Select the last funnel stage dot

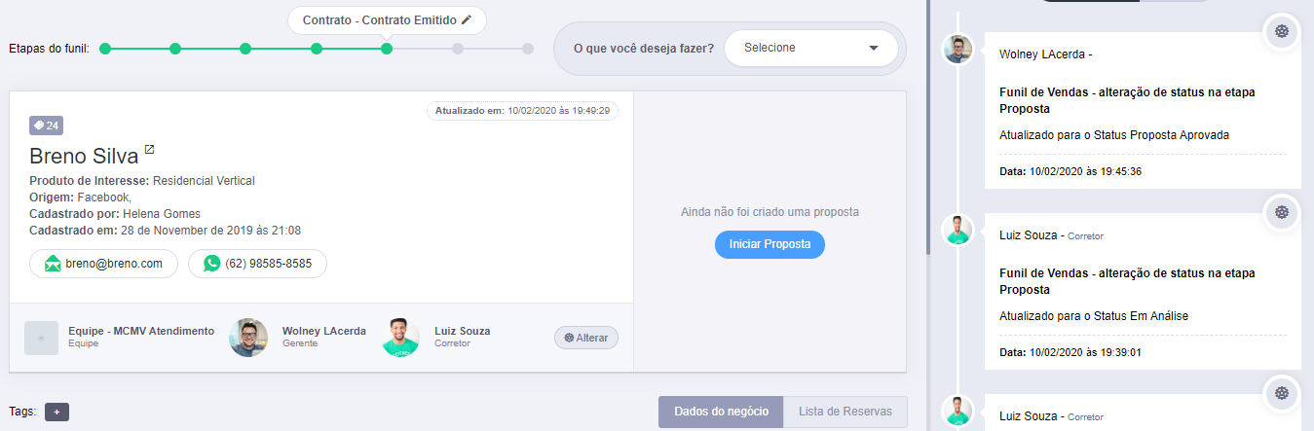[x=527, y=48]
